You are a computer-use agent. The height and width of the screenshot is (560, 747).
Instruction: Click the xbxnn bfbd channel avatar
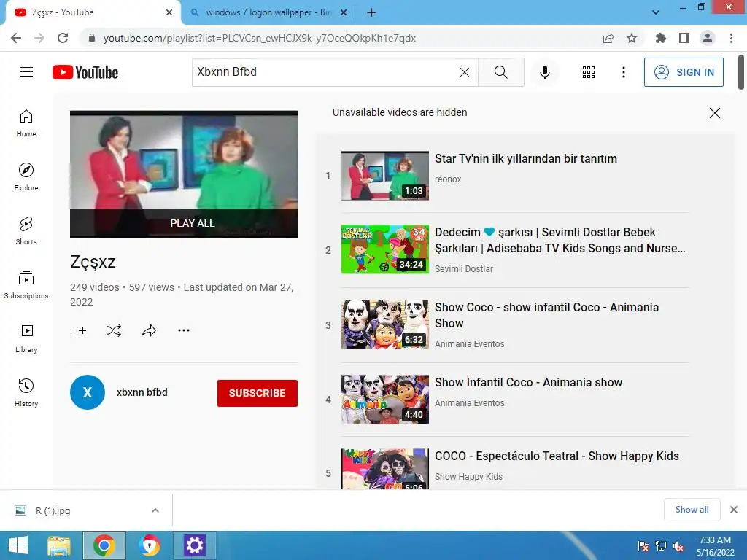pyautogui.click(x=88, y=392)
